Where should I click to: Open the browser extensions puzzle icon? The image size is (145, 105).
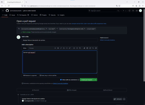[x=140, y=6]
